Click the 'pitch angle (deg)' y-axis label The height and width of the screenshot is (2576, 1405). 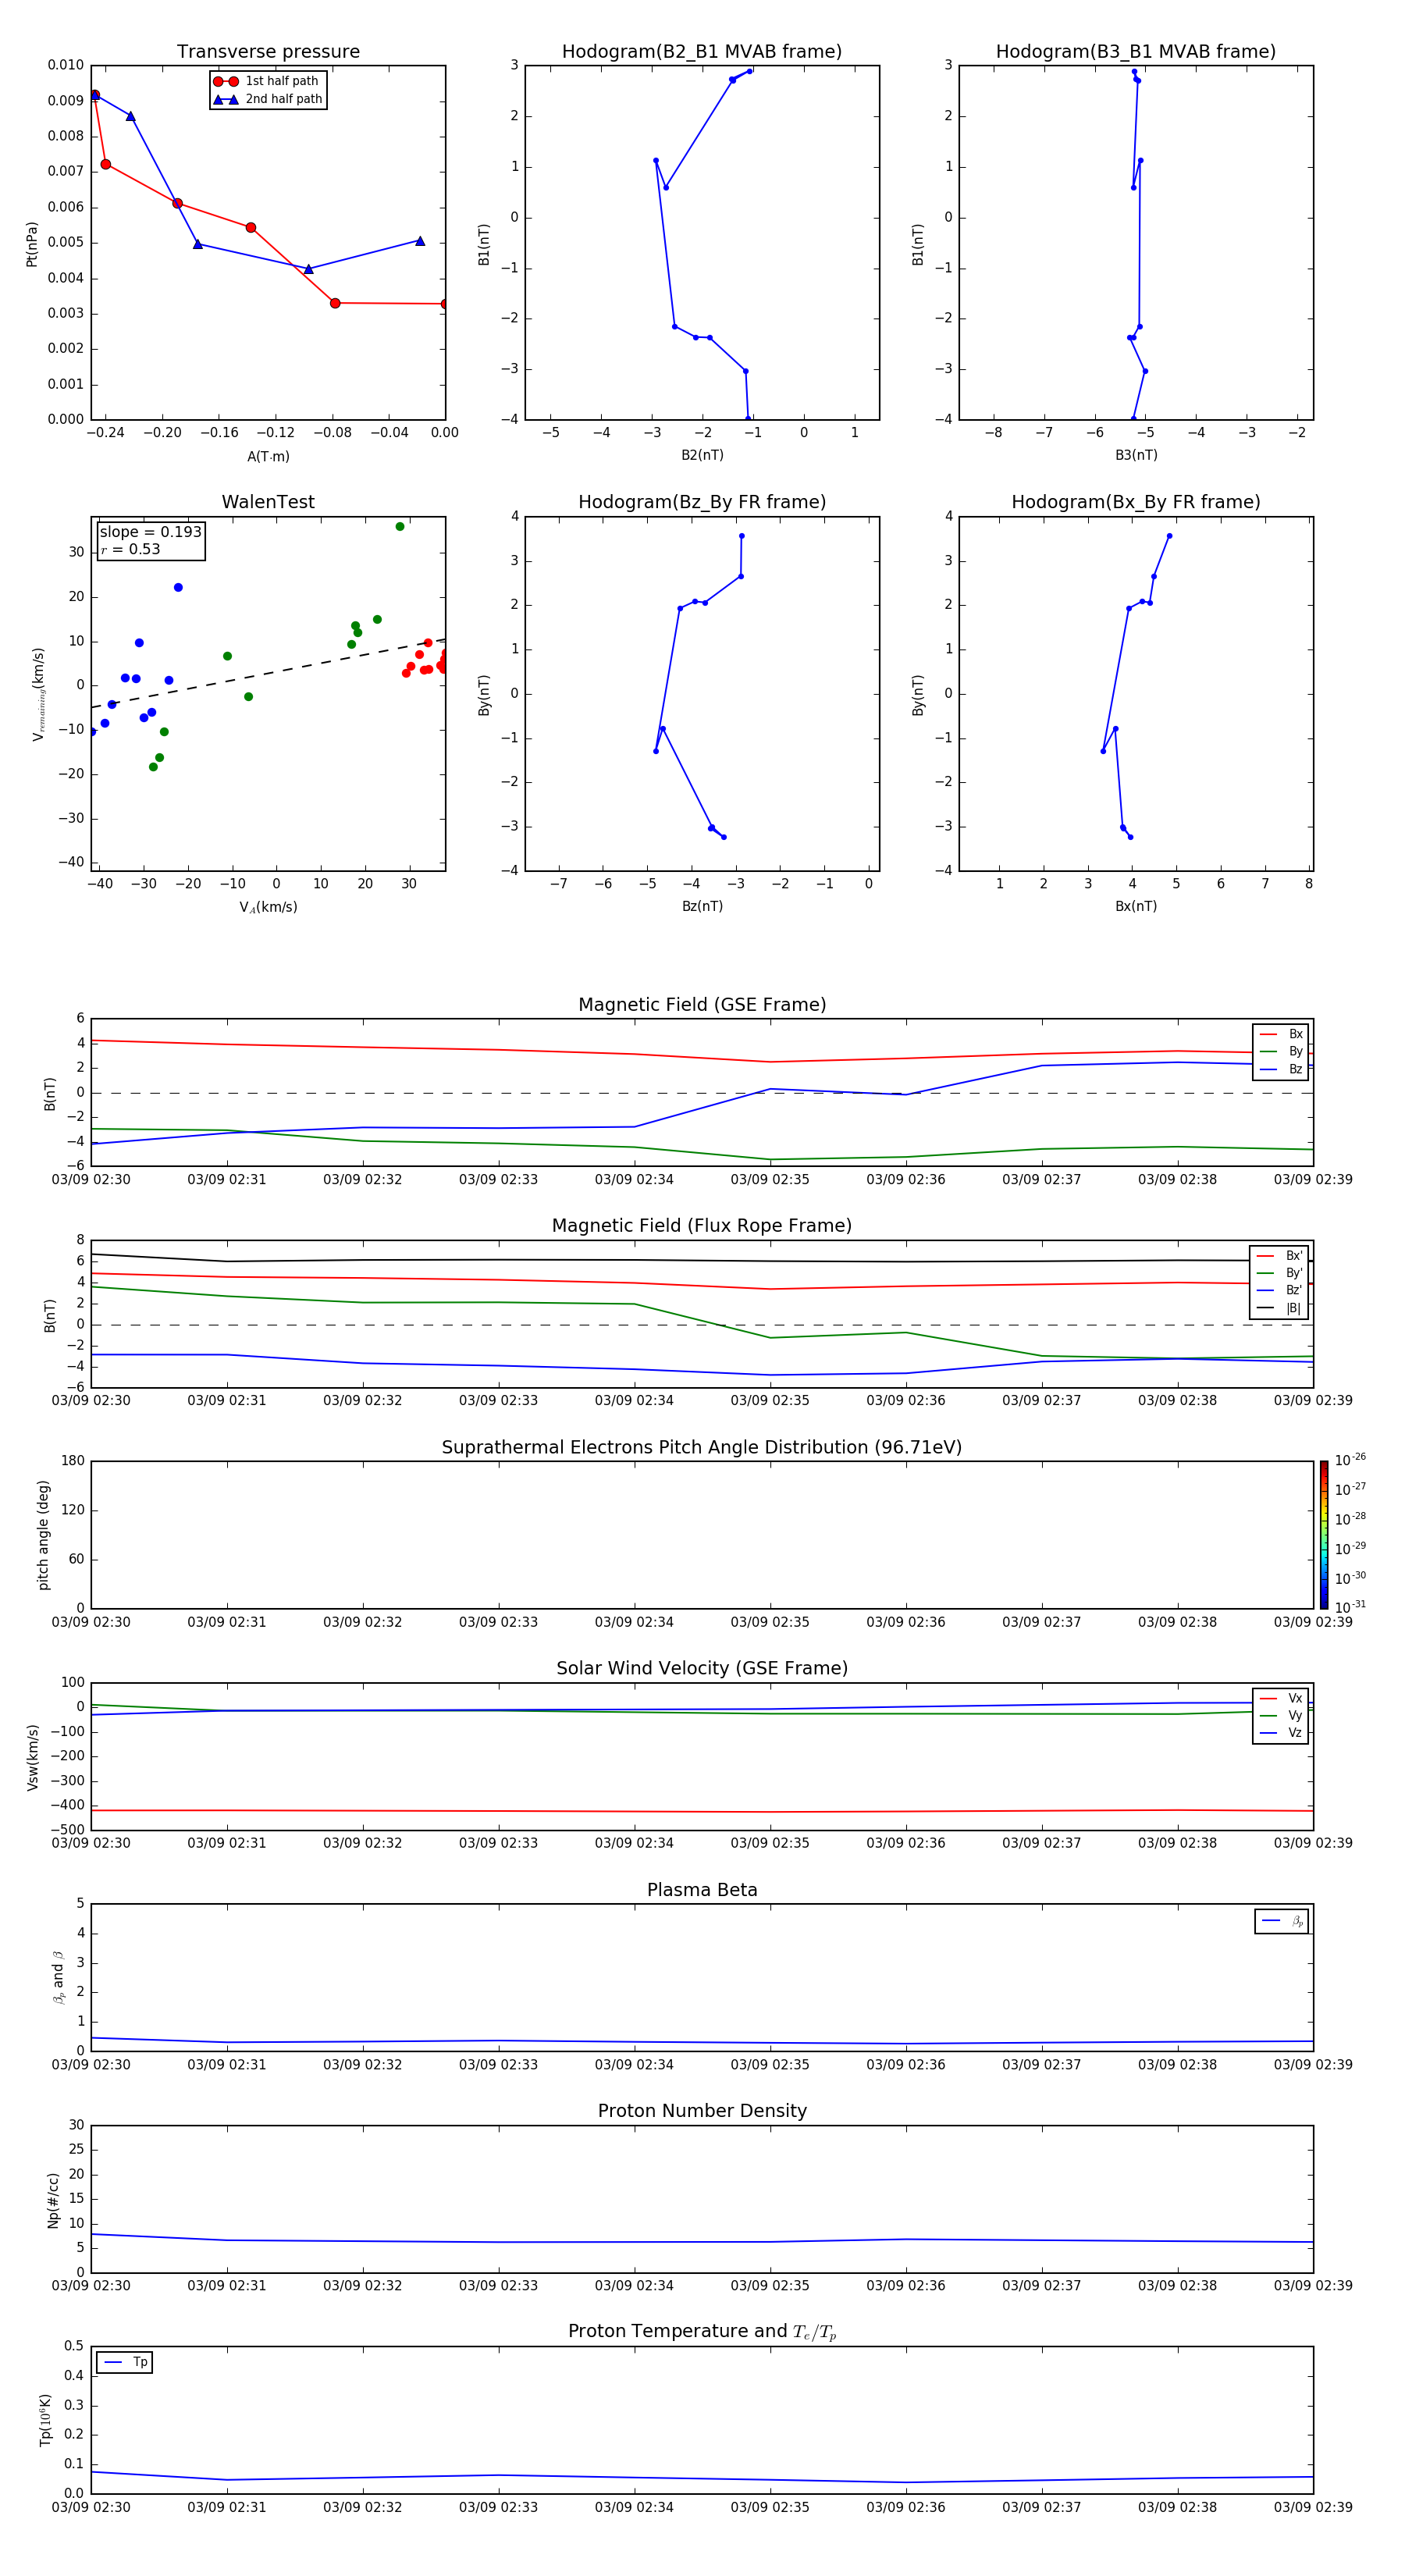pos(43,1535)
